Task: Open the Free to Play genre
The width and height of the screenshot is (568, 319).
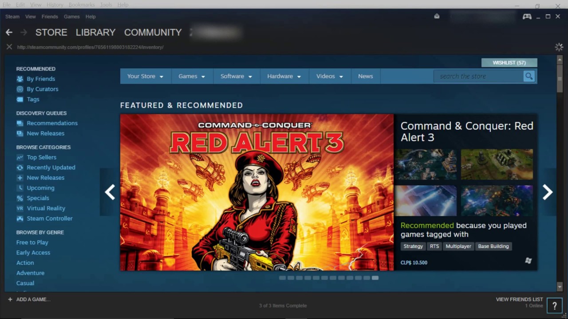Action: [x=32, y=242]
